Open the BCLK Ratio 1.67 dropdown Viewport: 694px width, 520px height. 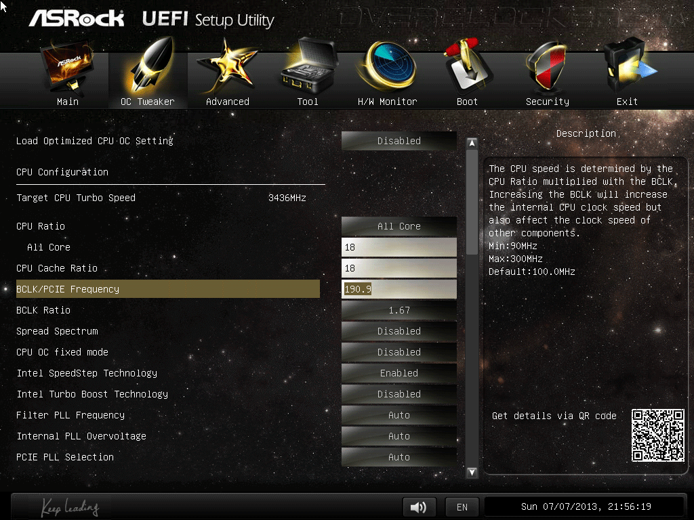(399, 310)
